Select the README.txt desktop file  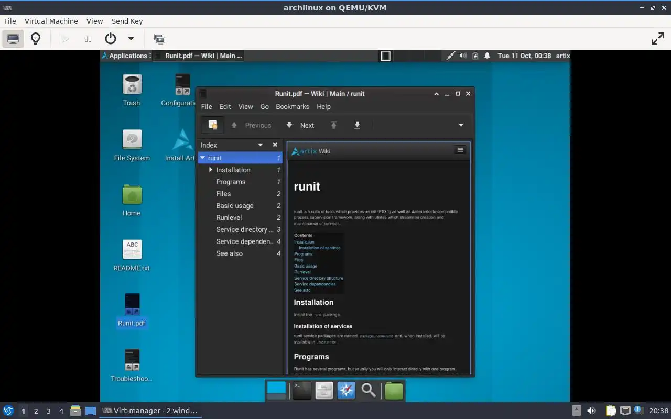coord(132,256)
